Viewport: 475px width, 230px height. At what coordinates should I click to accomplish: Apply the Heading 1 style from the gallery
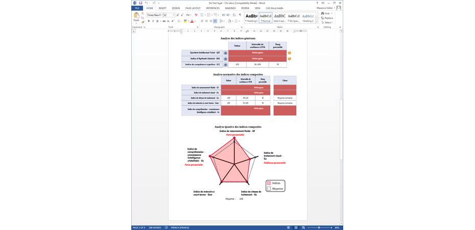(251, 18)
